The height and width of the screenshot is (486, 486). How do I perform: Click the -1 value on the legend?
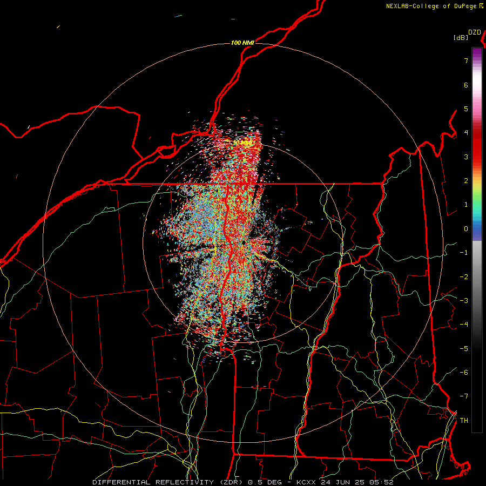click(464, 253)
